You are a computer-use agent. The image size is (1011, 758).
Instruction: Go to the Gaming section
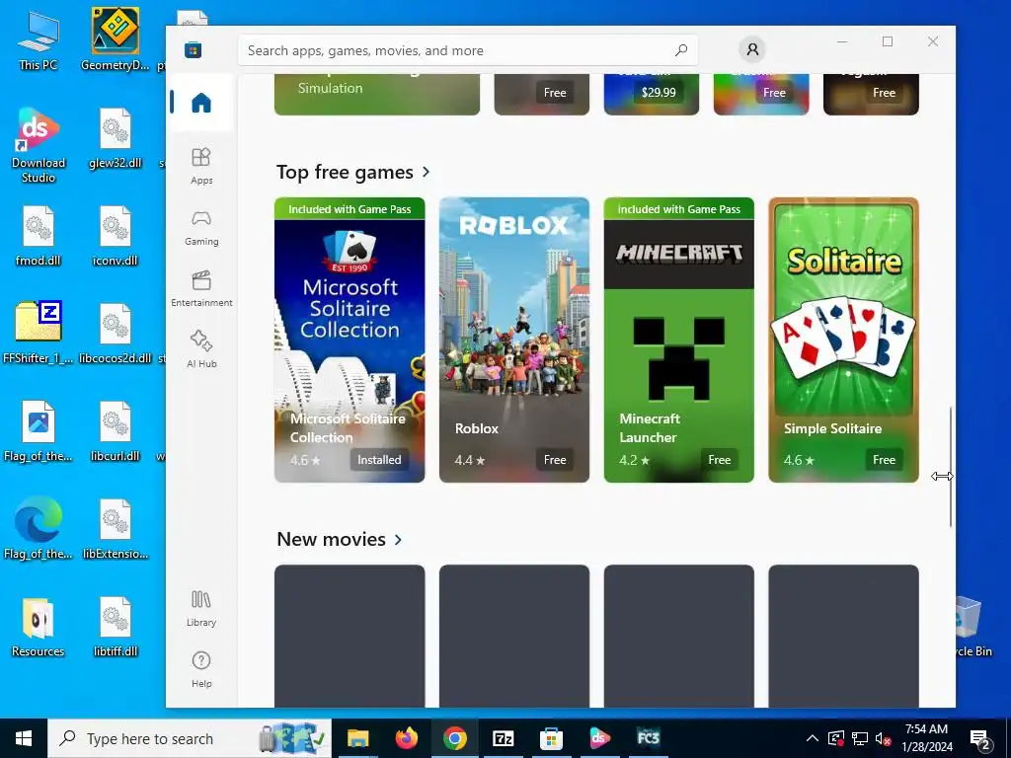[x=201, y=227]
